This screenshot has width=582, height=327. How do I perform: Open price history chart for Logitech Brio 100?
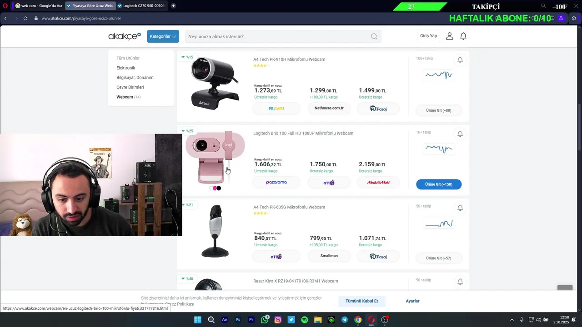(x=438, y=149)
